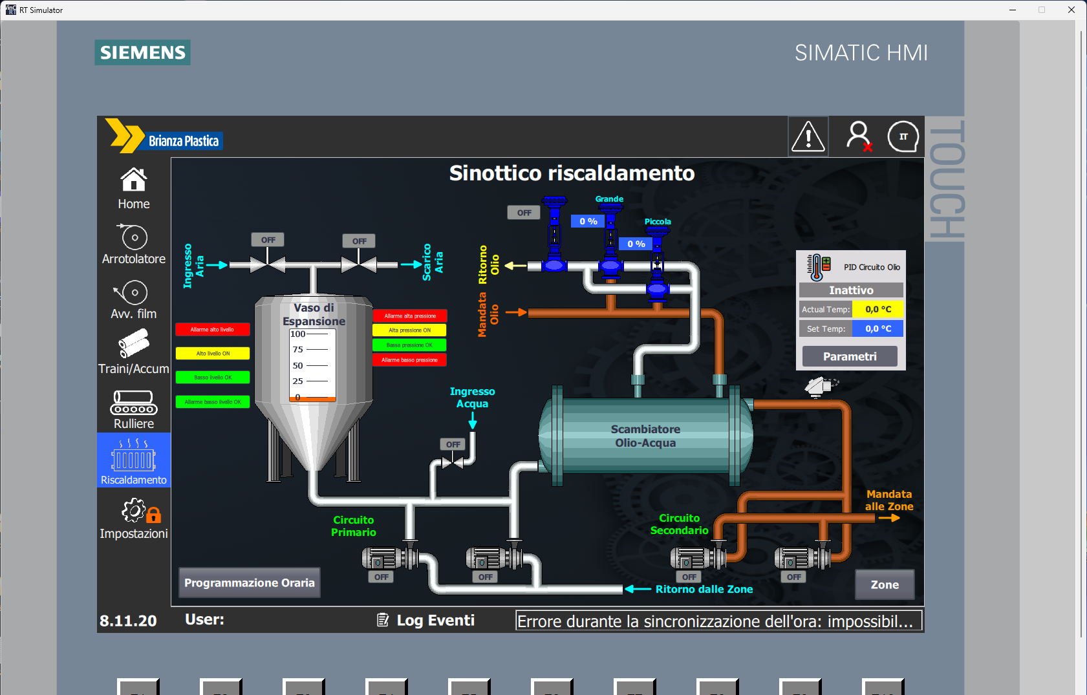1087x695 pixels.
Task: Toggle OFF state of Ingresso Acqua valve
Action: pos(453,444)
